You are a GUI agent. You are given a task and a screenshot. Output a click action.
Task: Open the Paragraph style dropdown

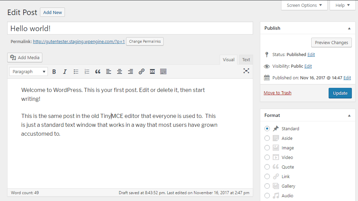[28, 71]
